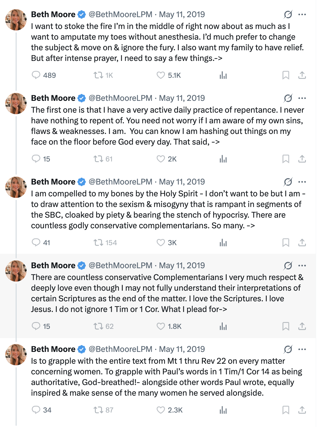Open more options on the first tweet
Image resolution: width=327 pixels, height=427 pixels.
tap(302, 14)
